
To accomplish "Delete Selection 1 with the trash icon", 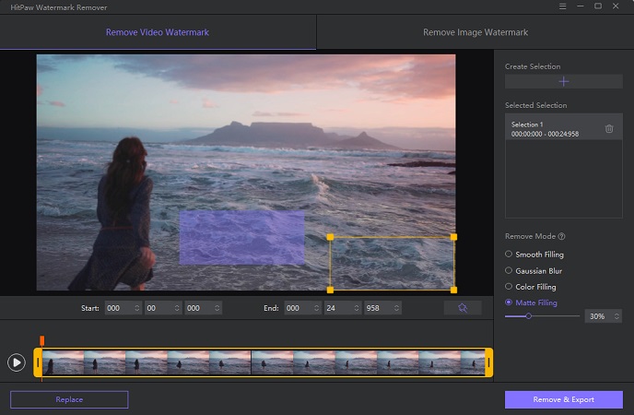I will (609, 128).
